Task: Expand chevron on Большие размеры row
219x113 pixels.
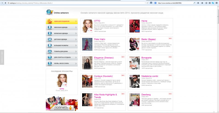Action: [76, 45]
